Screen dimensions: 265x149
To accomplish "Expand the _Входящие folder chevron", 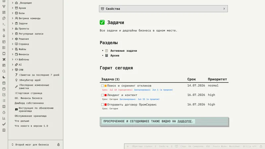I will pos(13,3).
